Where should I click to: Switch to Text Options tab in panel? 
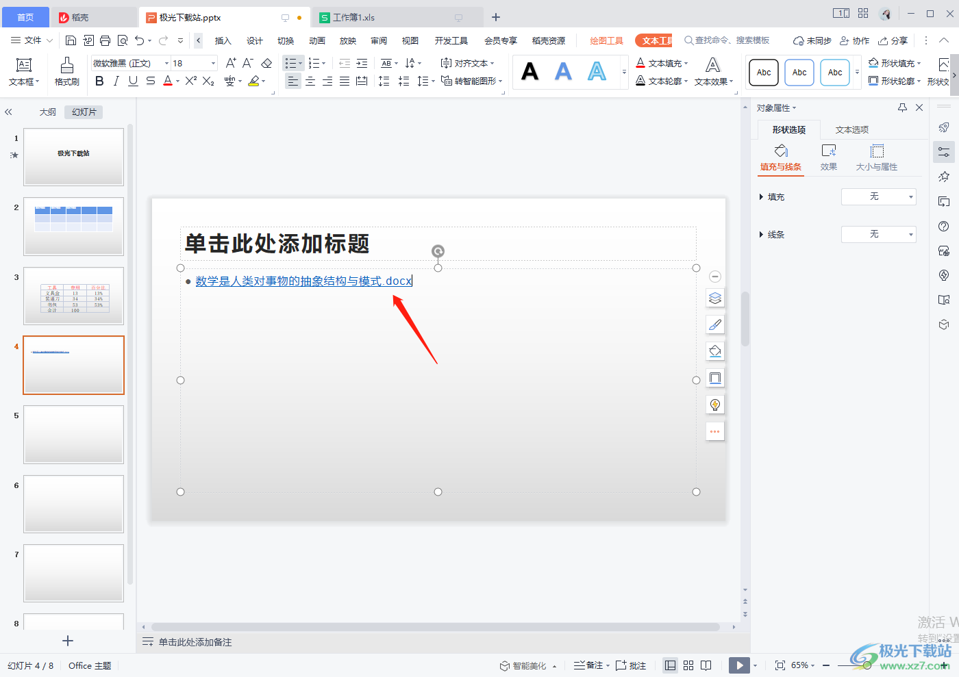pyautogui.click(x=852, y=129)
